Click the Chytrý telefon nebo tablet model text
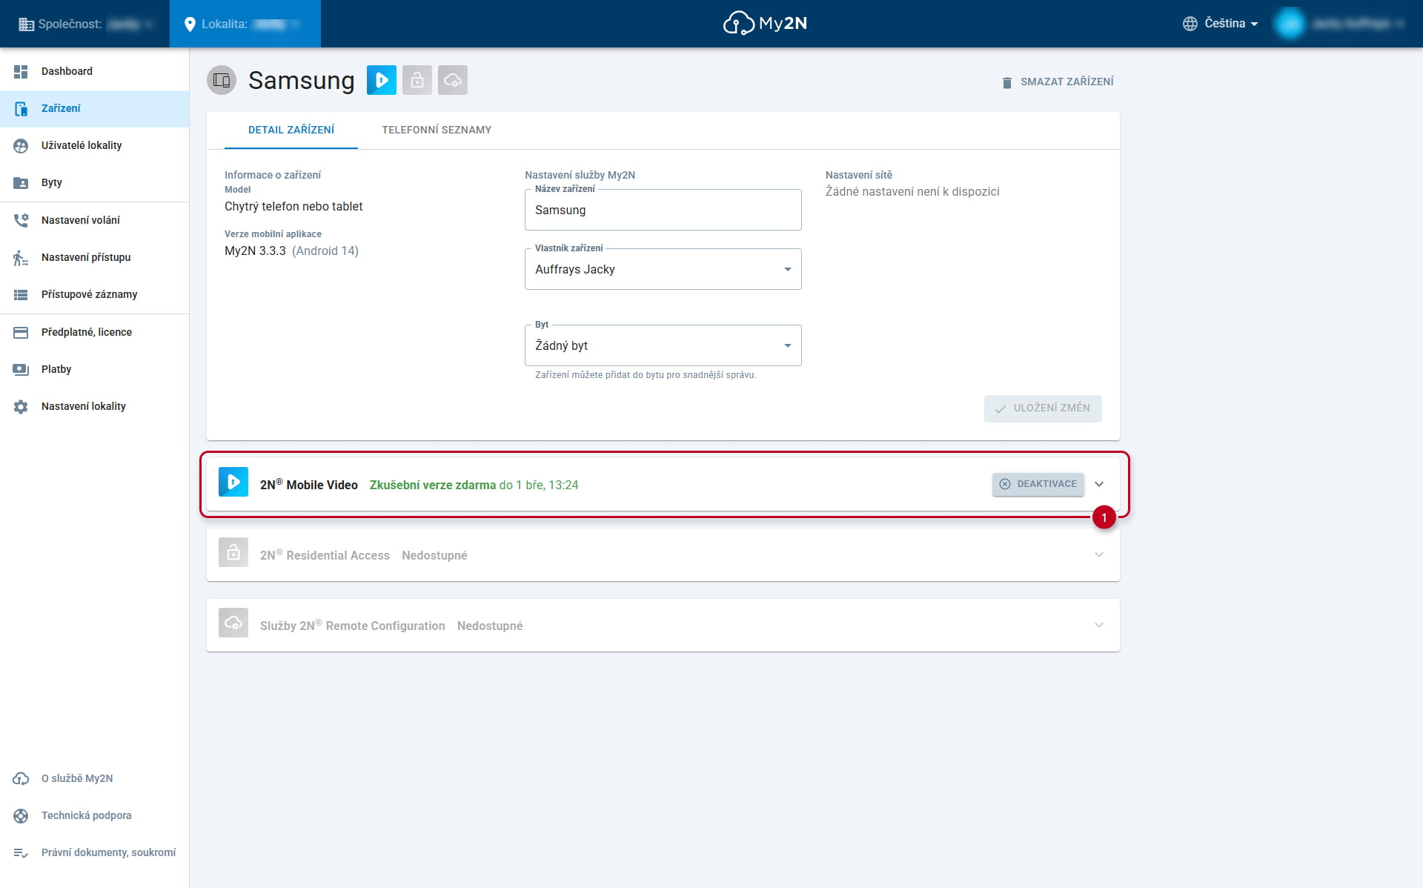This screenshot has height=888, width=1423. click(x=293, y=206)
